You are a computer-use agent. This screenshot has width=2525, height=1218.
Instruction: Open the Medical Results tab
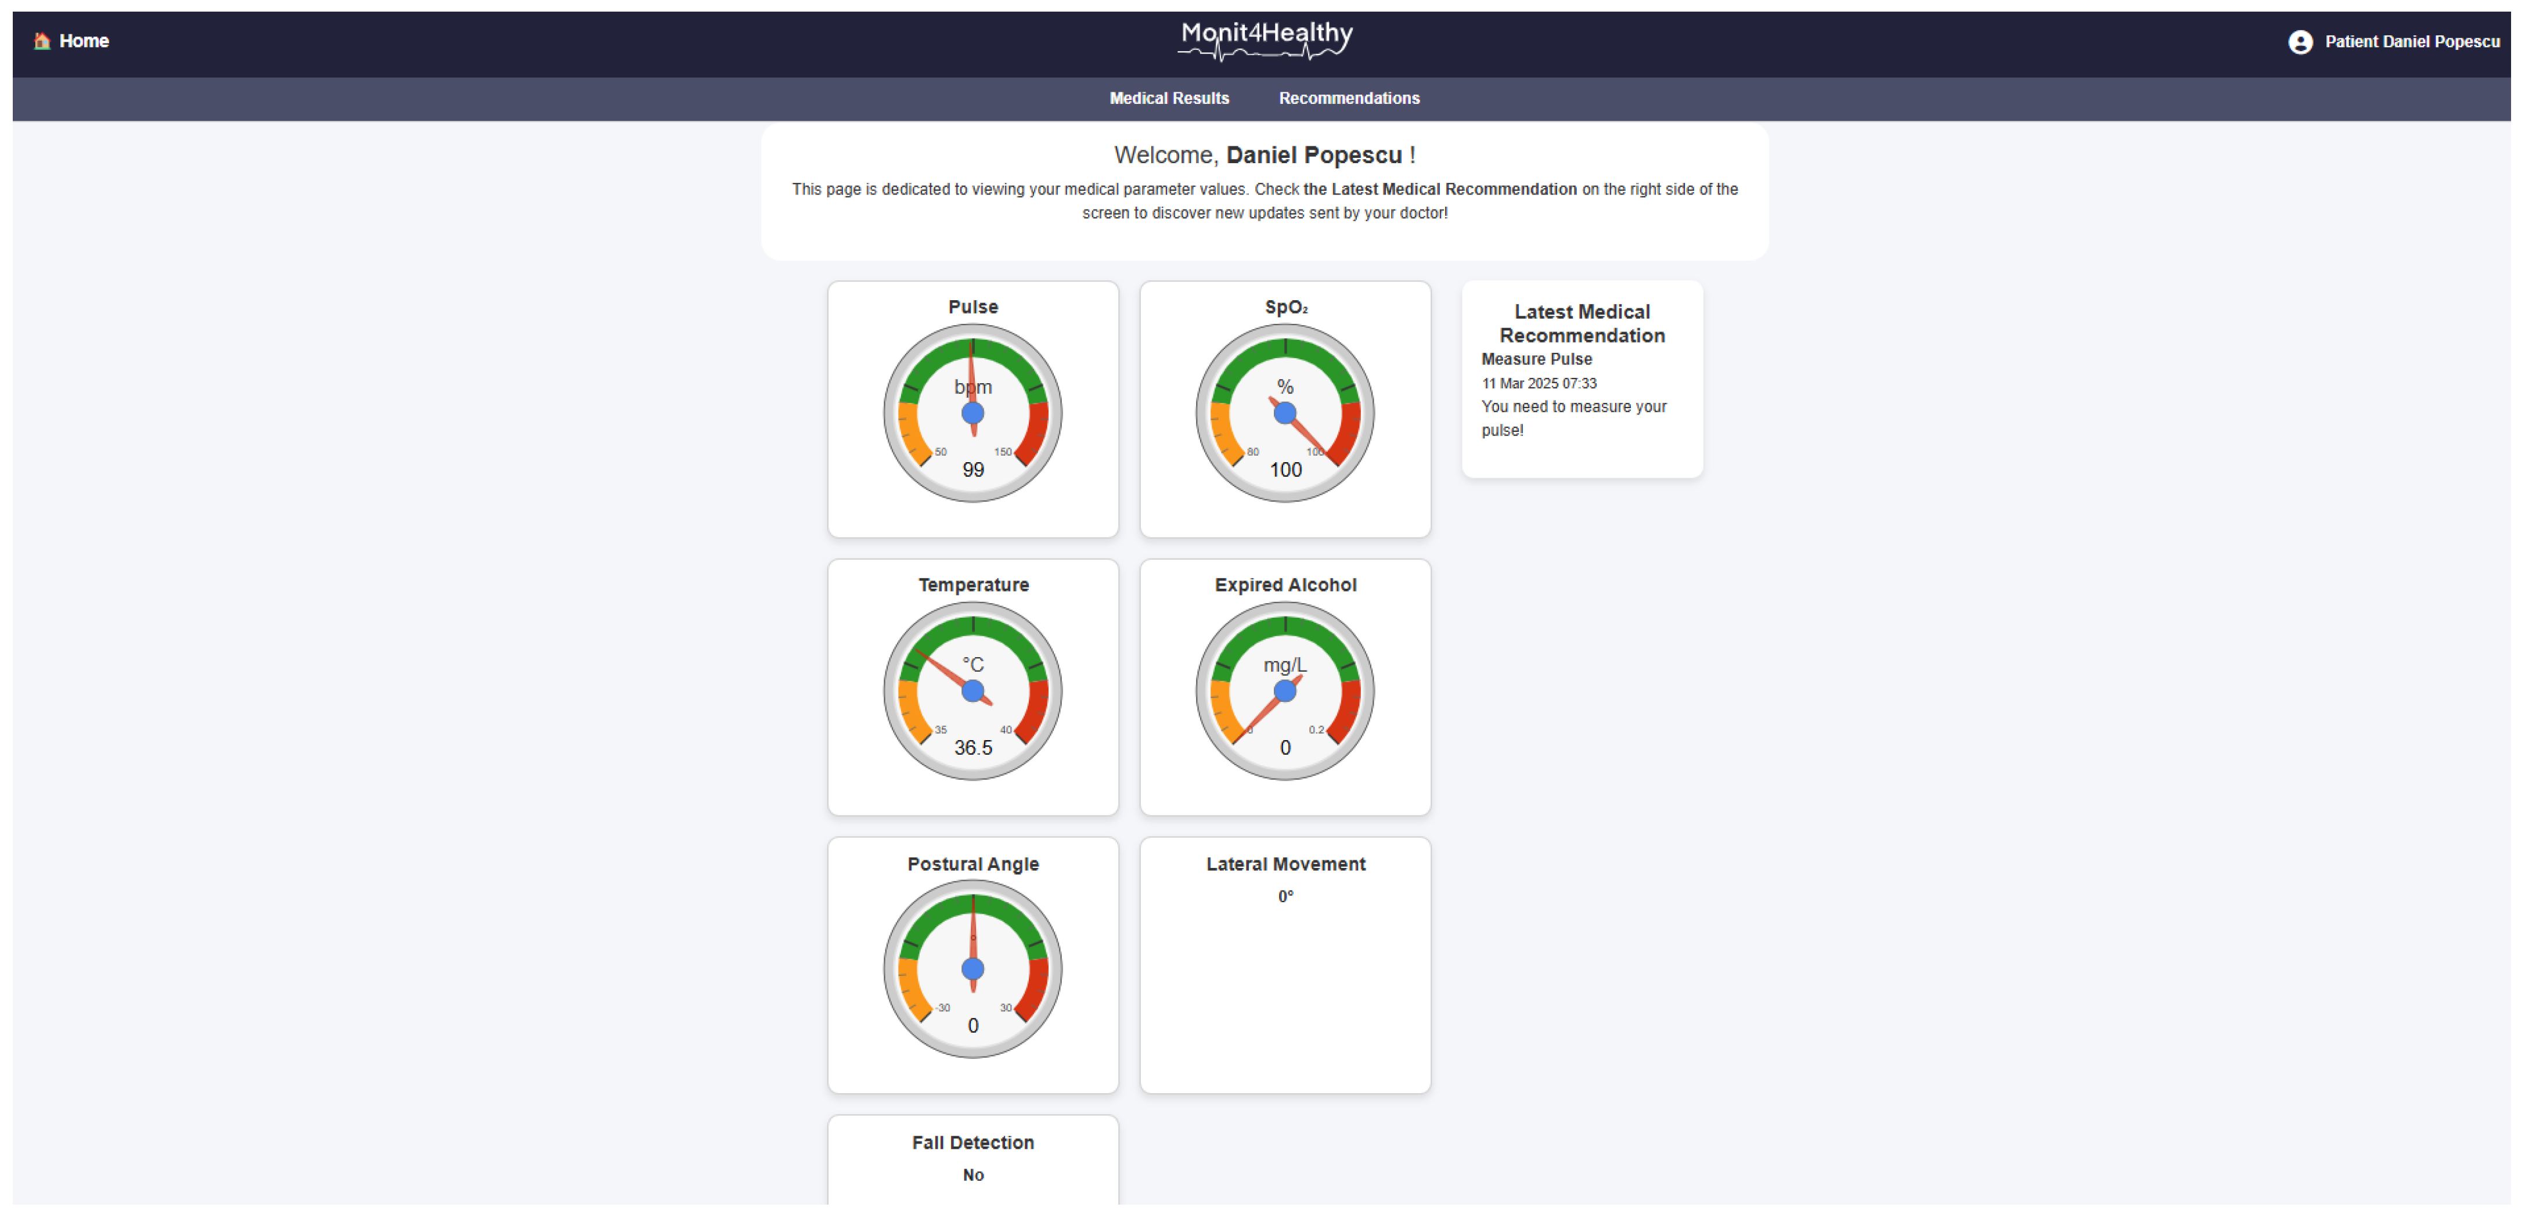(x=1168, y=98)
